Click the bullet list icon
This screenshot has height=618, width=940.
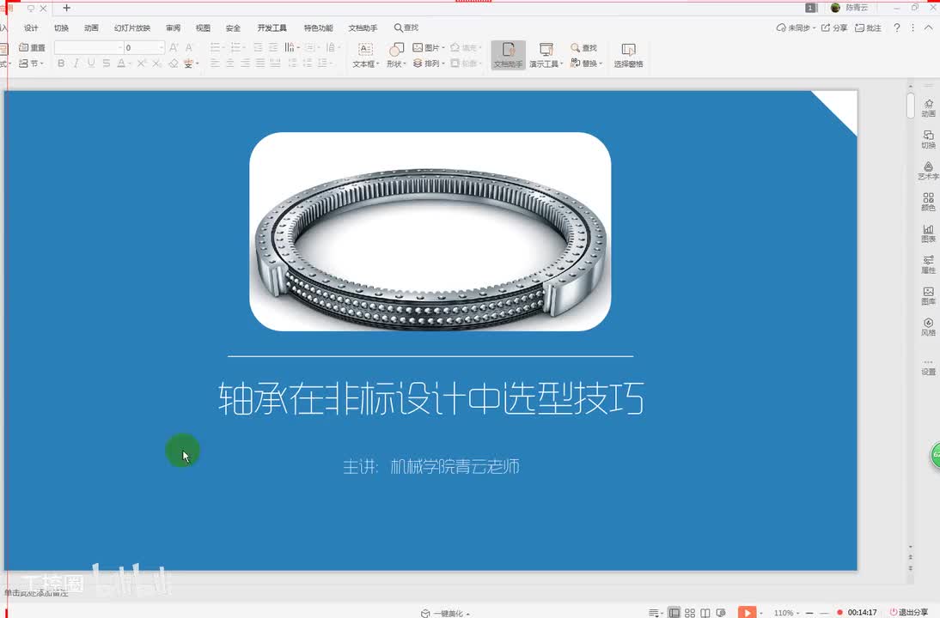tap(215, 47)
